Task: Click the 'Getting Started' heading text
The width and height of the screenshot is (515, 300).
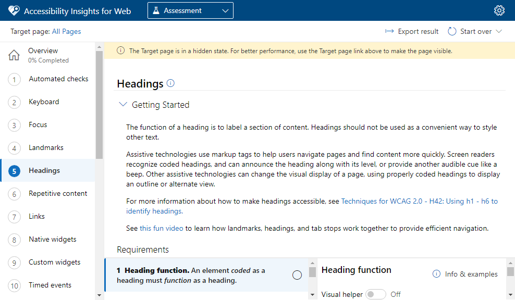Action: [x=161, y=105]
